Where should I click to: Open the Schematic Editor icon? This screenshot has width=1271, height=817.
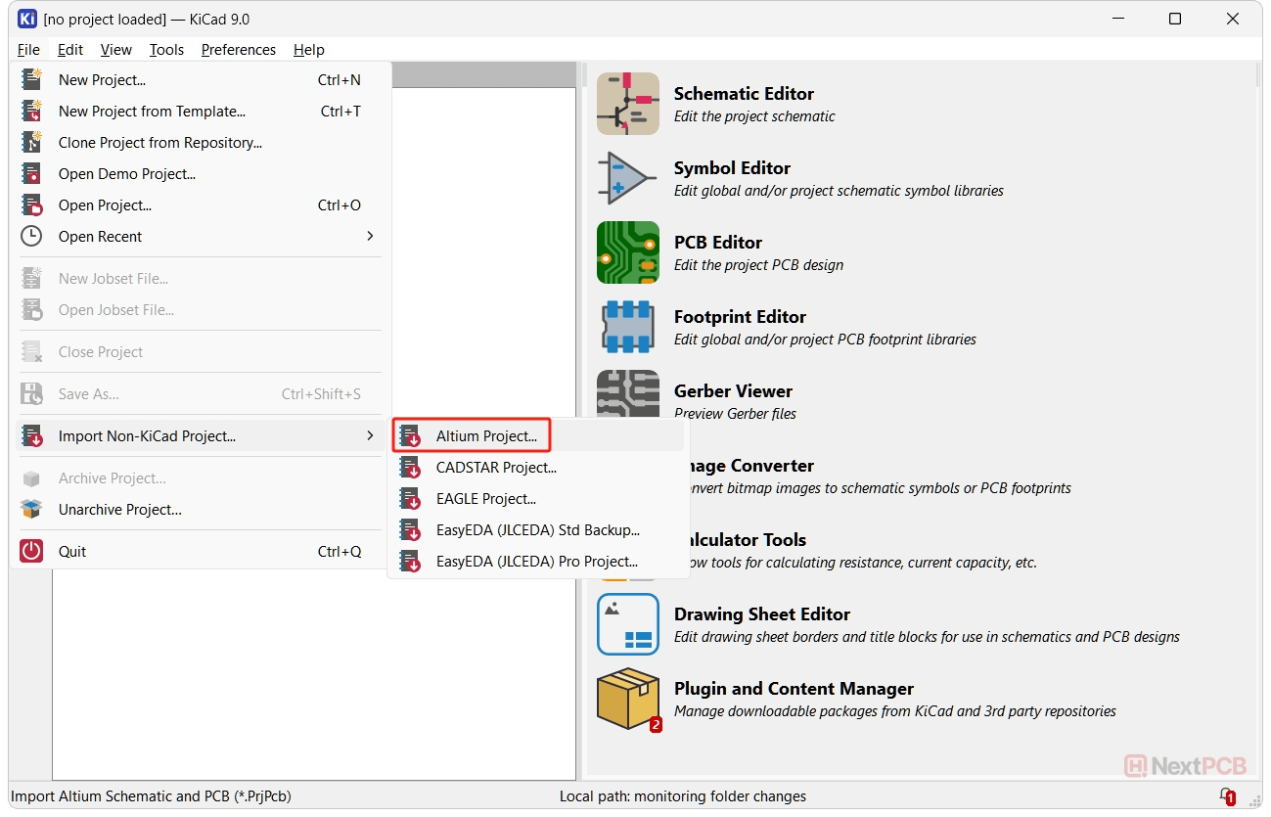[627, 104]
